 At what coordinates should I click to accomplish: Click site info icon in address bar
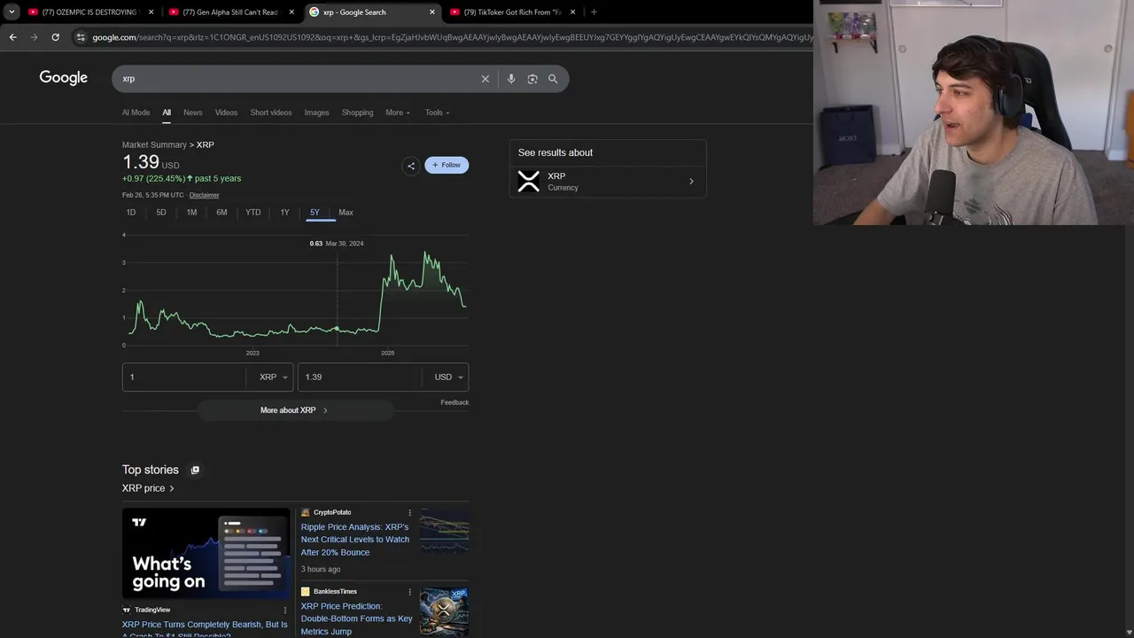[81, 37]
